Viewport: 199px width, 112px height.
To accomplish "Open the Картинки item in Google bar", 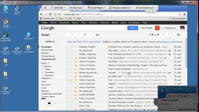I will tap(64, 22).
